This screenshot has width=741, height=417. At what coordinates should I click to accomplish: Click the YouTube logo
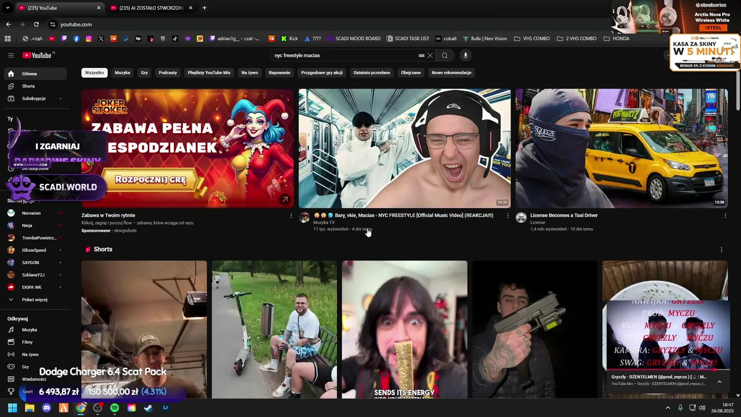[x=38, y=56]
